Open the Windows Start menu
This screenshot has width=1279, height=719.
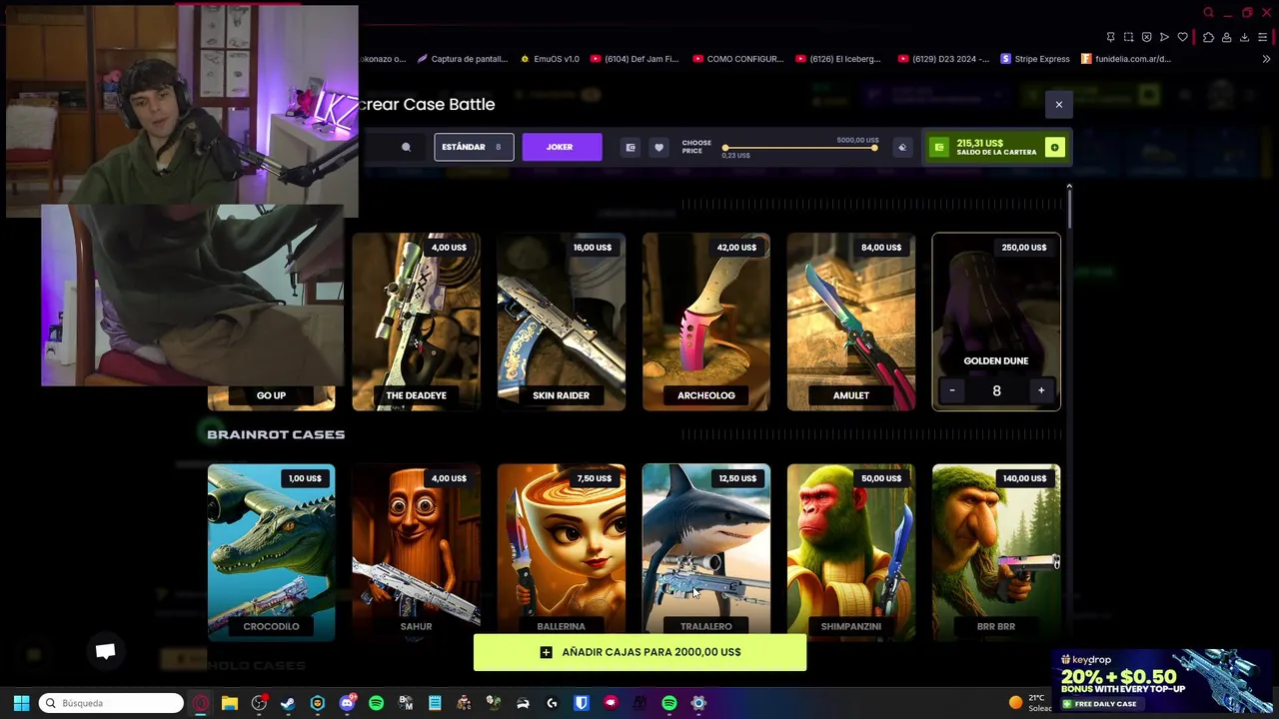tap(21, 703)
